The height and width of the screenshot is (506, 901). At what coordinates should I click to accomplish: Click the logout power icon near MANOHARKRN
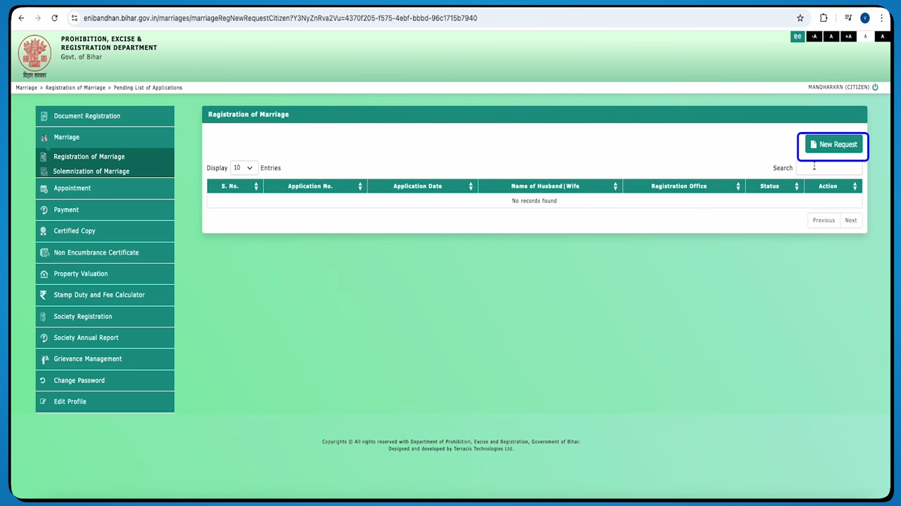875,86
